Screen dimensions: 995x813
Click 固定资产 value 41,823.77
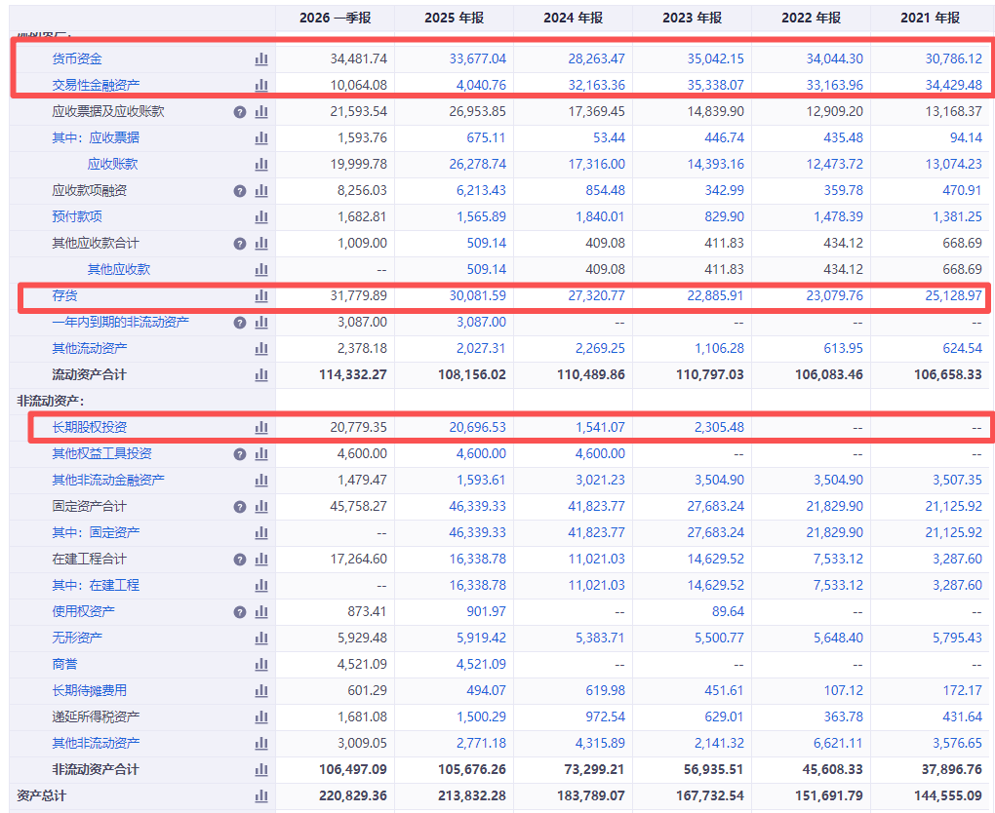(x=596, y=532)
